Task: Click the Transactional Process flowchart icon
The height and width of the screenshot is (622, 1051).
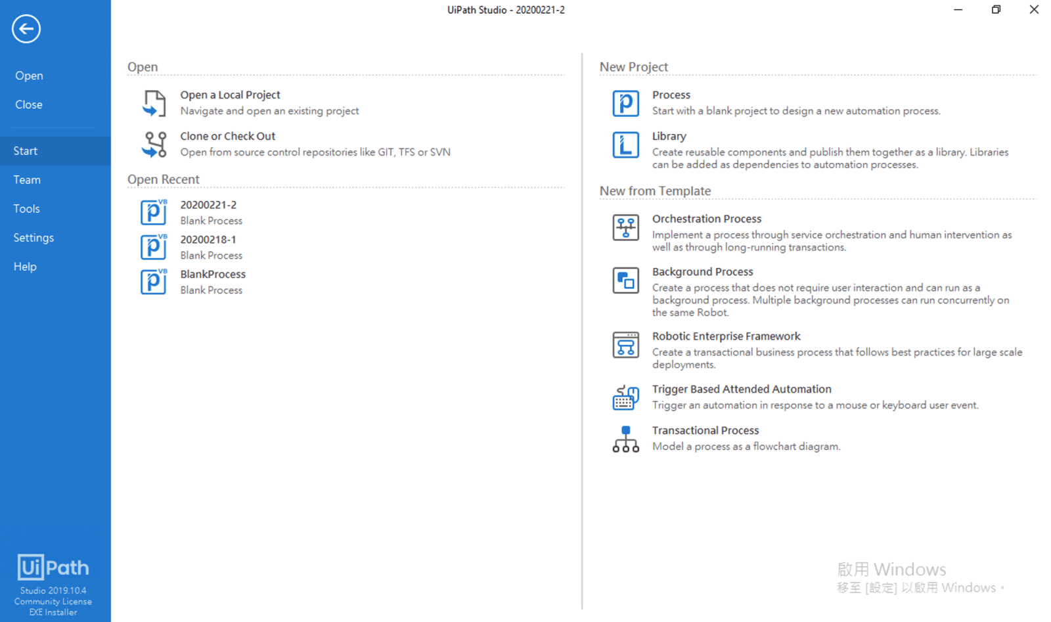Action: pyautogui.click(x=625, y=439)
